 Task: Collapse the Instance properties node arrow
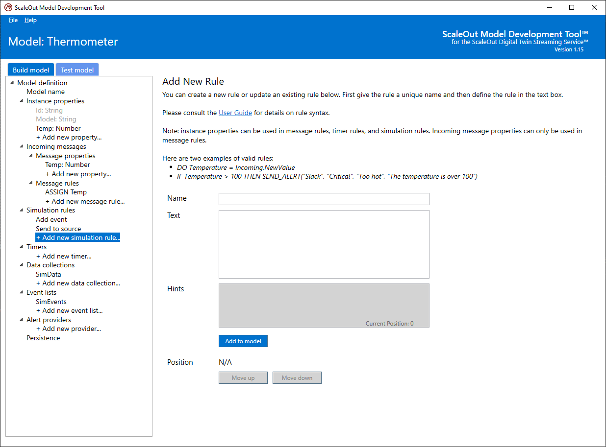21,101
